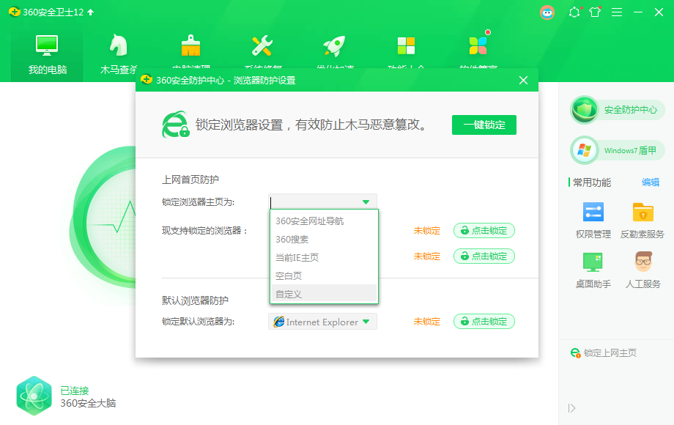Open 桌面助手 icon
This screenshot has width=674, height=425.
point(593,262)
